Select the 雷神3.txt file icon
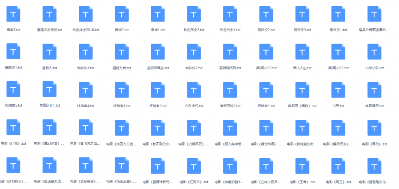Image resolution: width=399 pixels, height=189 pixels. point(13,14)
